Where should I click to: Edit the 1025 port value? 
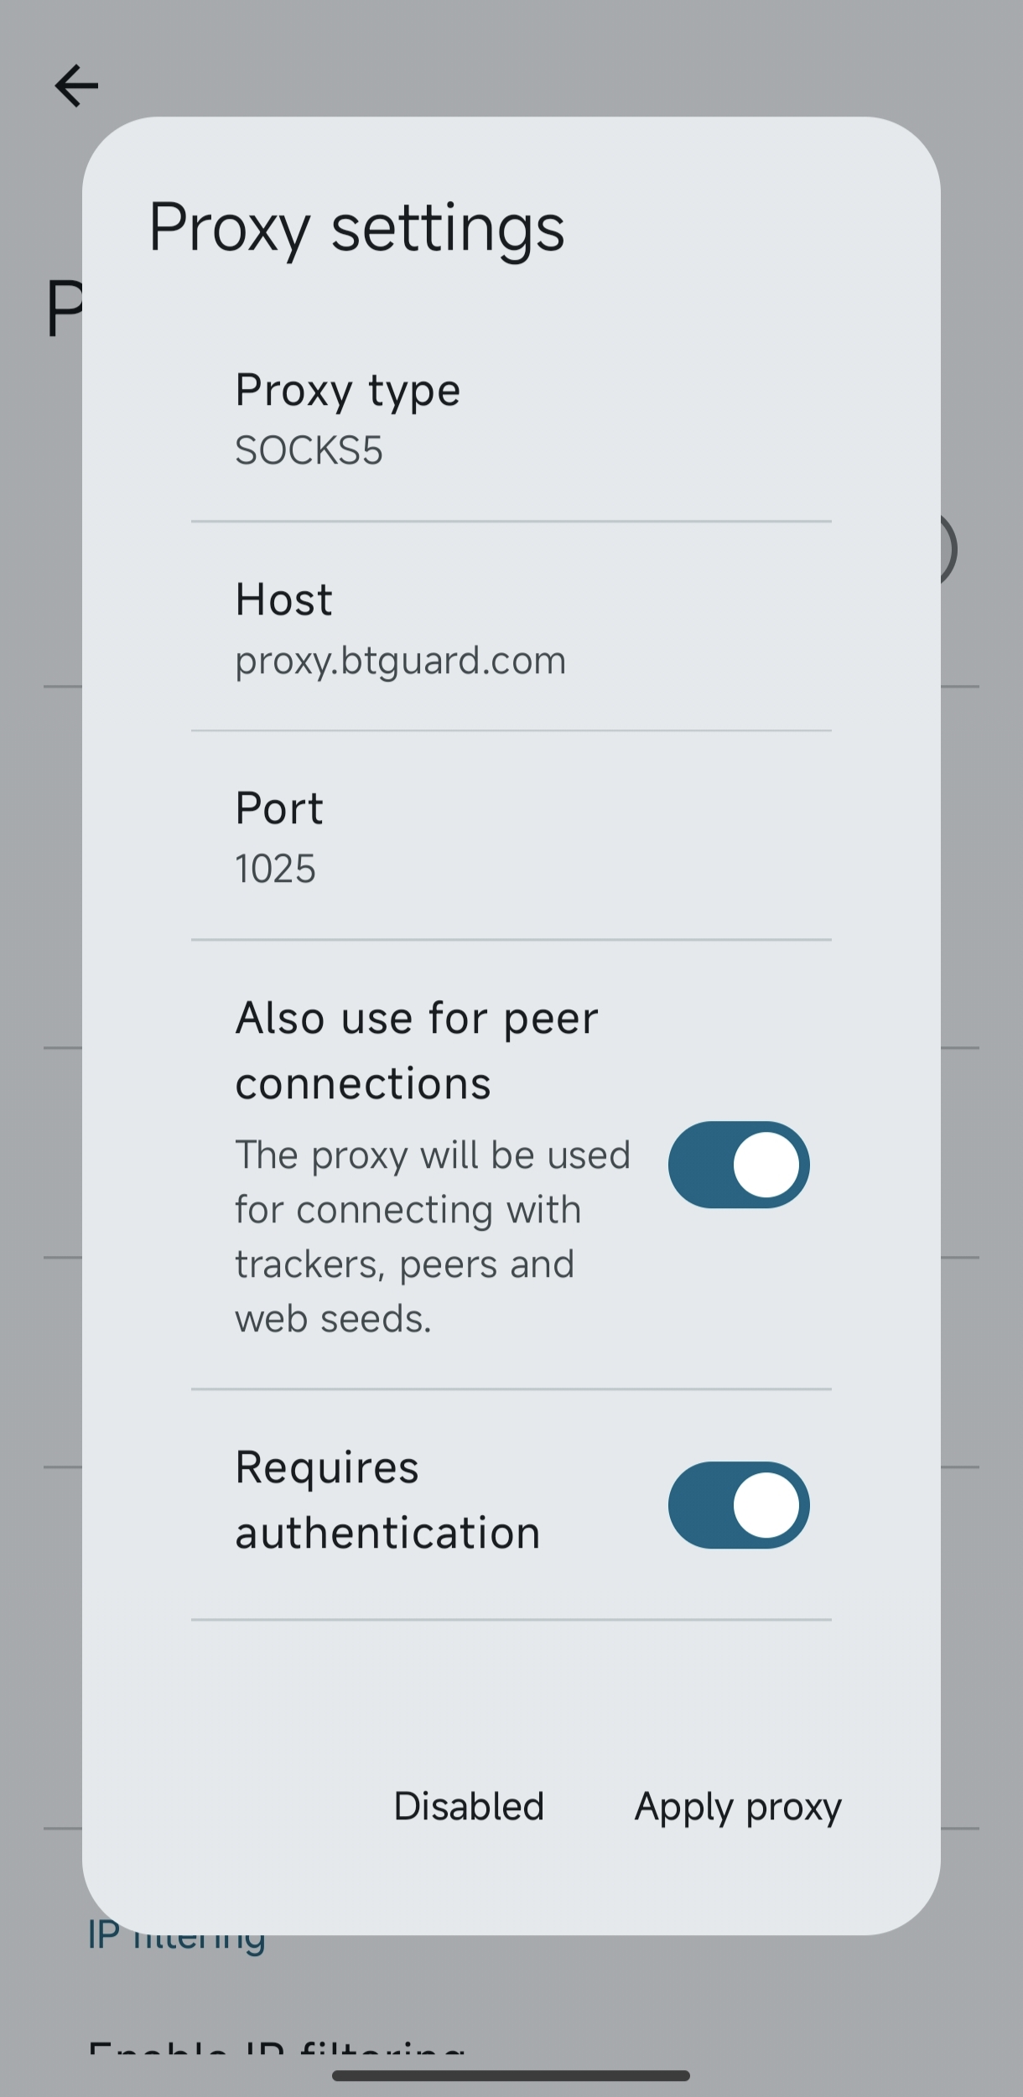pos(275,869)
